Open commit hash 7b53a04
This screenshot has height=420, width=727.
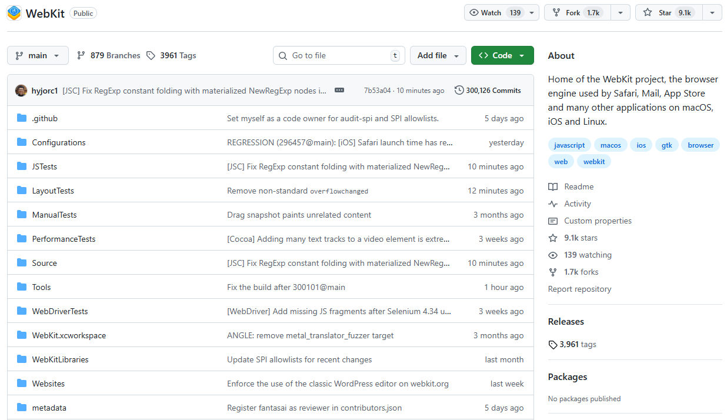(377, 91)
